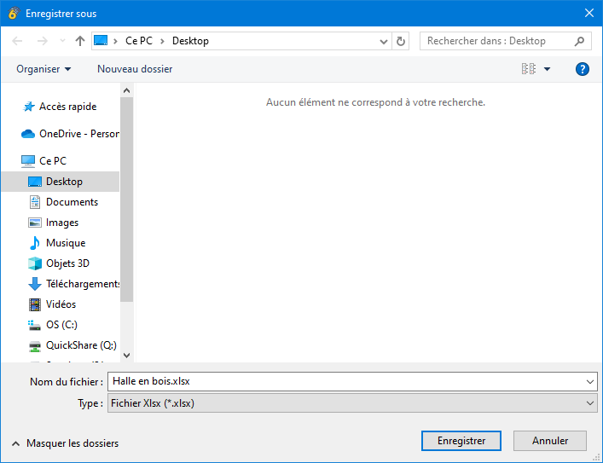603x463 pixels.
Task: Click the Téléchargements download arrow icon
Action: tap(35, 284)
